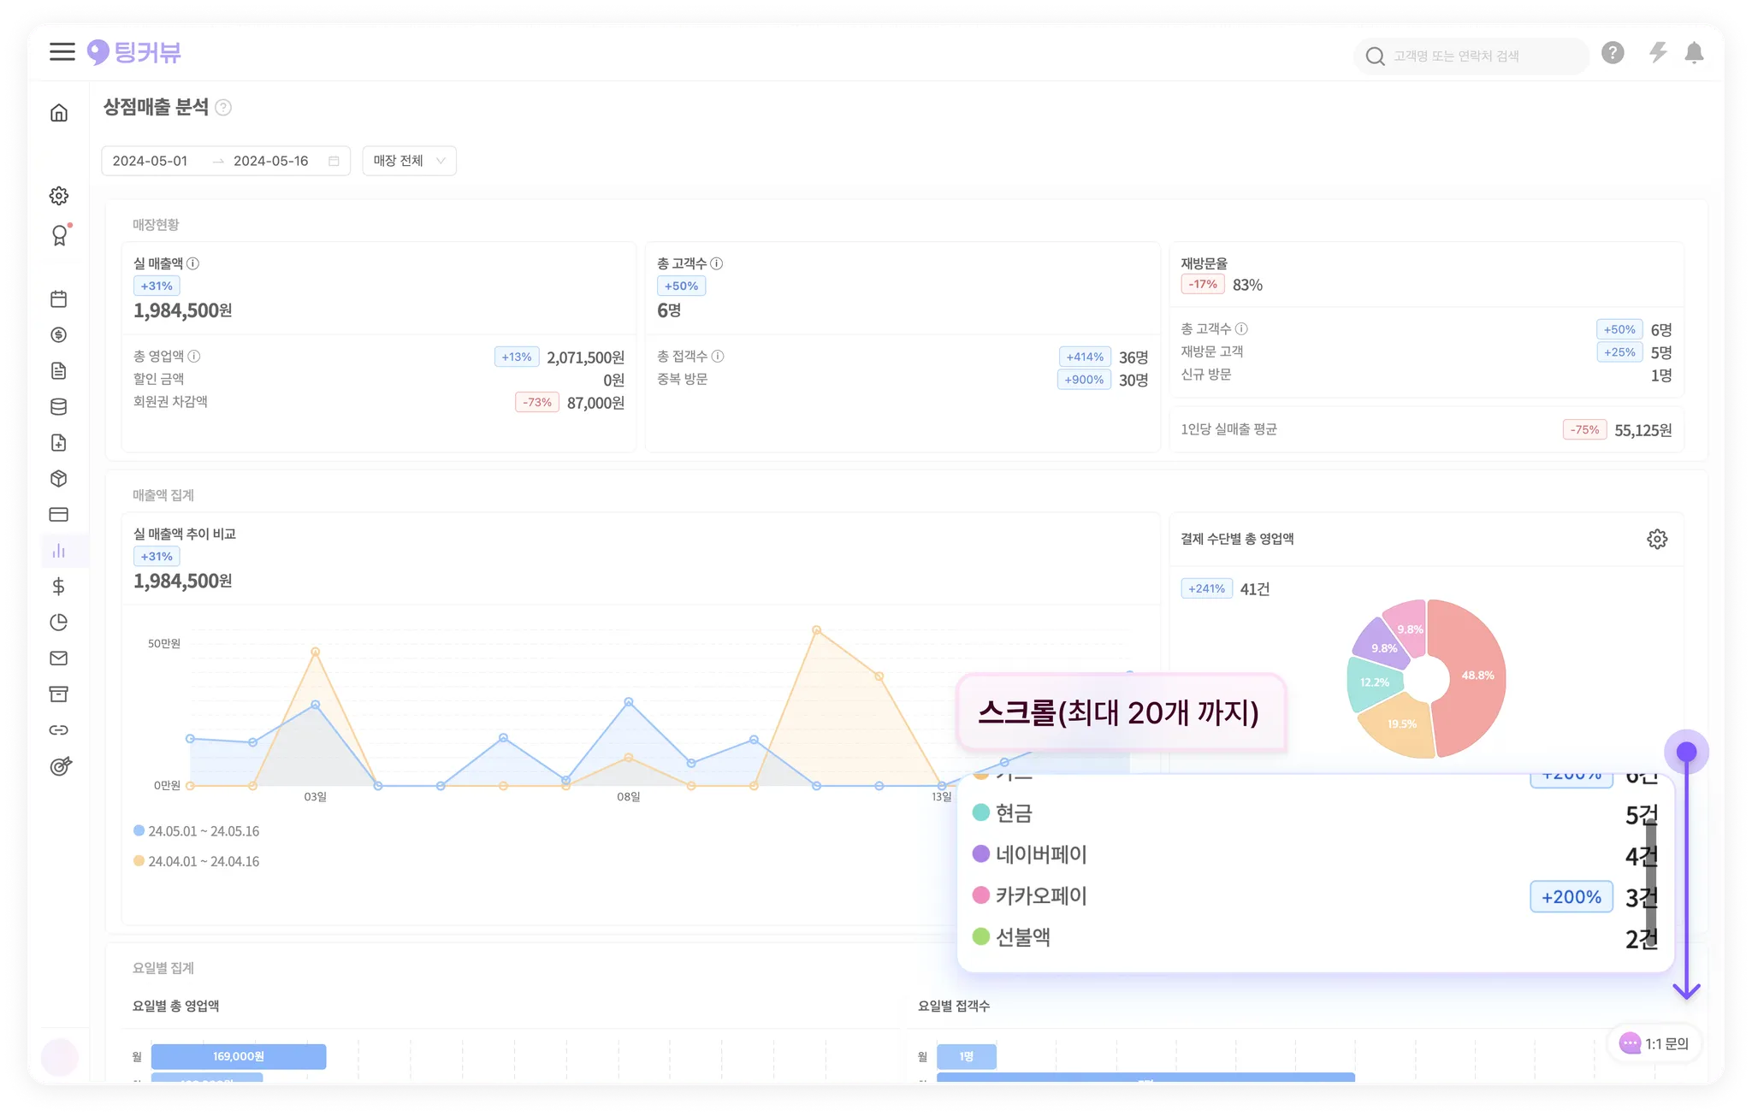Open settings gear in sidebar

point(59,196)
